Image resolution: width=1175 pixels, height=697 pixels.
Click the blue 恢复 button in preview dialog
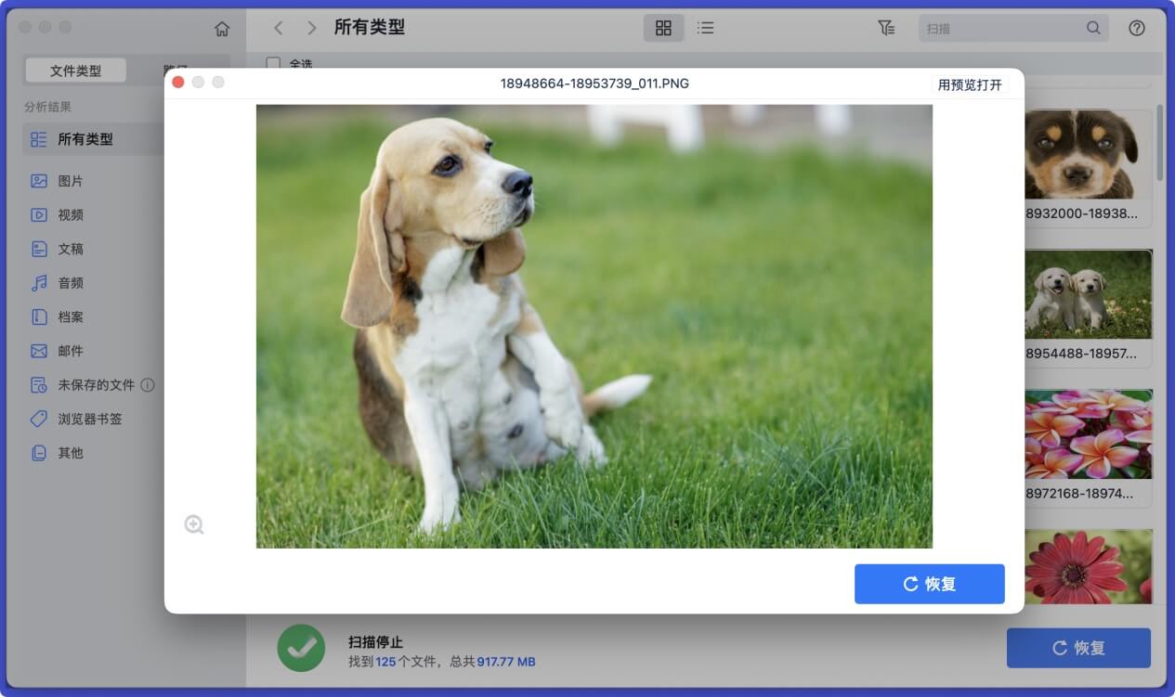click(x=929, y=584)
